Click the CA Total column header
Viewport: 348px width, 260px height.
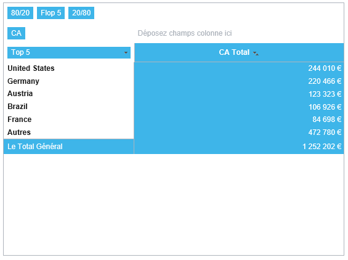(239, 52)
